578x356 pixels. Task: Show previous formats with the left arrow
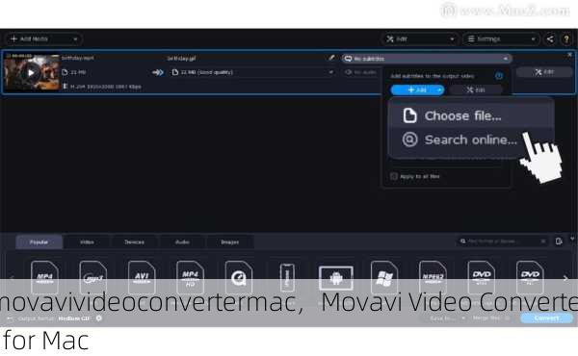12,278
